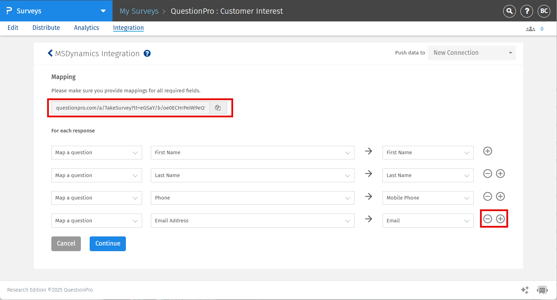Add a mapping row after First Name
Image resolution: width=557 pixels, height=300 pixels.
coord(487,151)
